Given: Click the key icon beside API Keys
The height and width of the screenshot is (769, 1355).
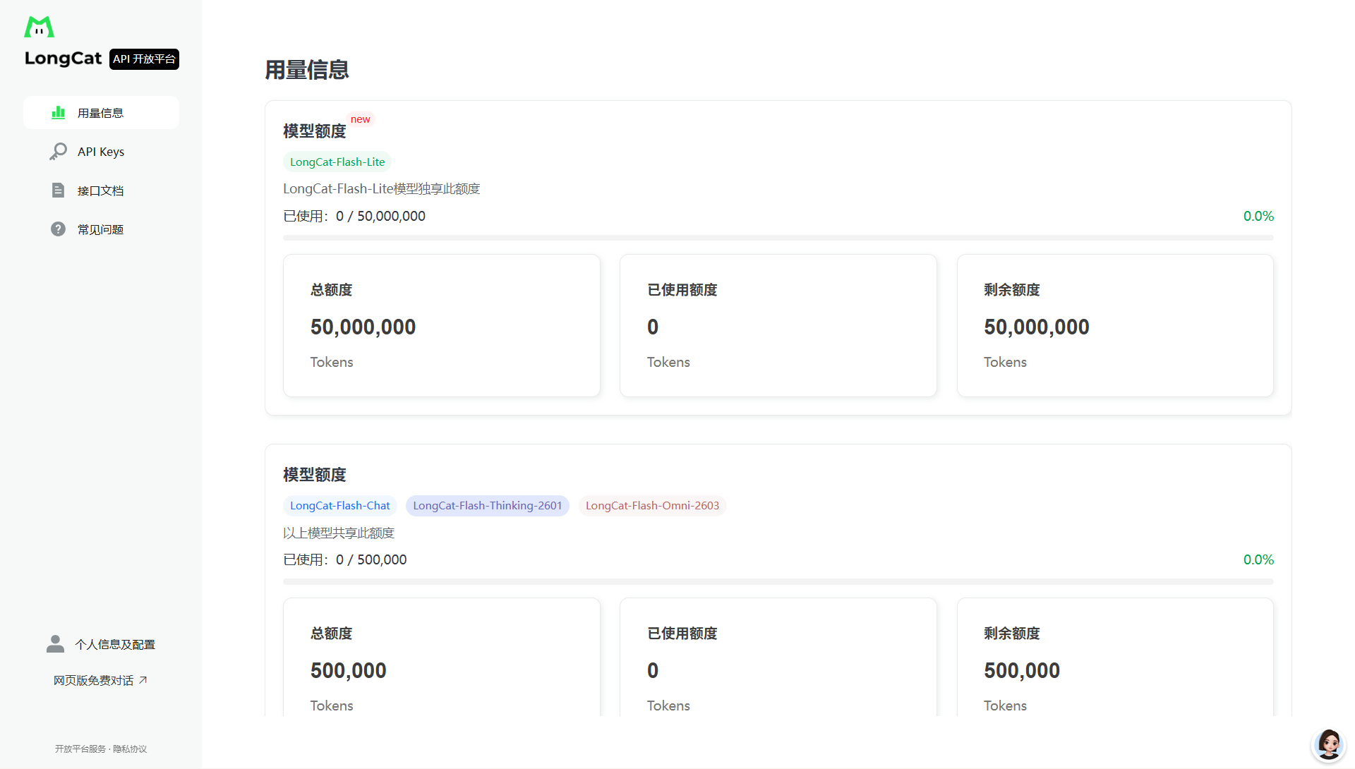Looking at the screenshot, I should [58, 152].
